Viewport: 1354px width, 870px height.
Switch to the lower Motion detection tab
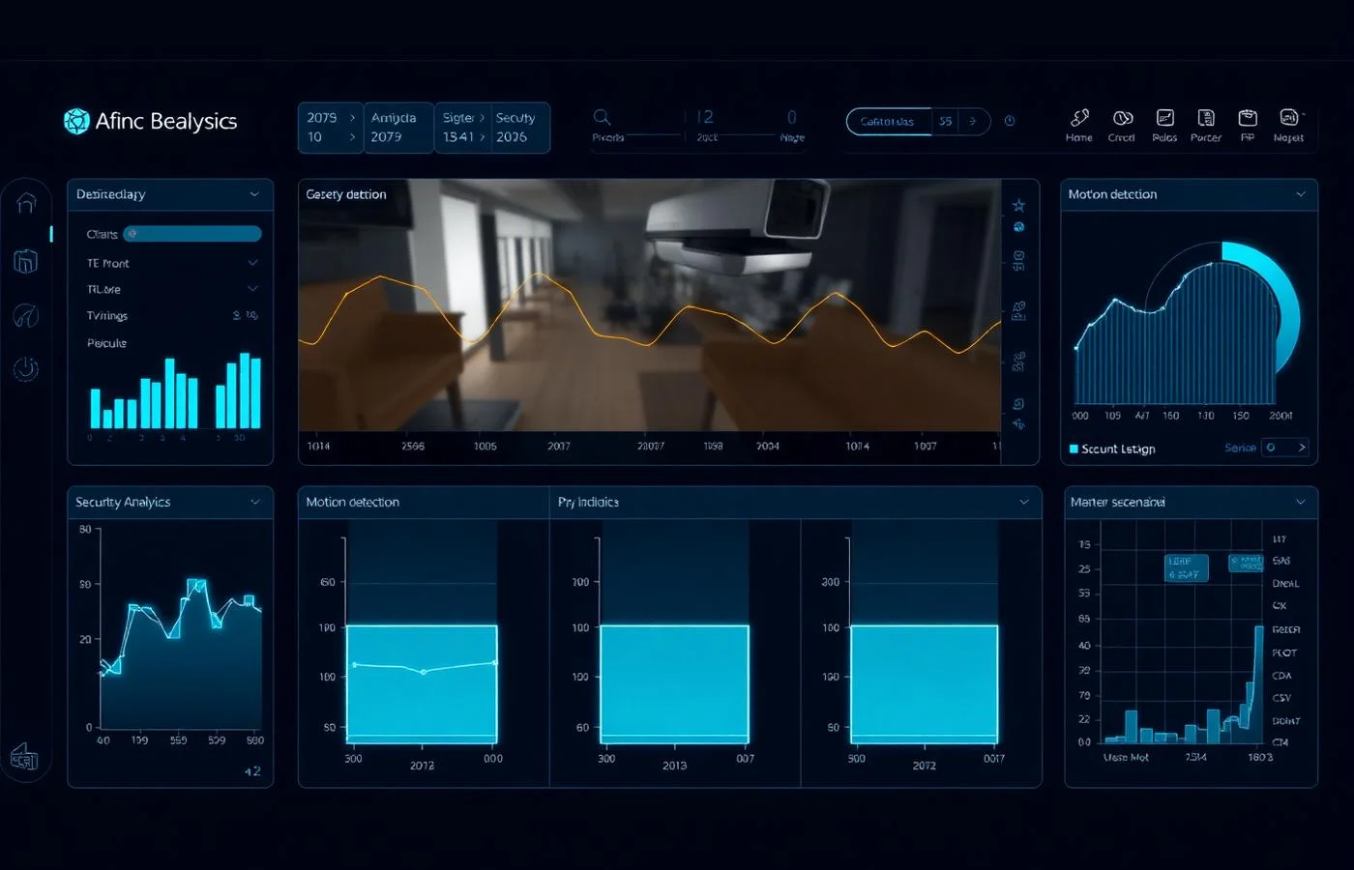(352, 502)
